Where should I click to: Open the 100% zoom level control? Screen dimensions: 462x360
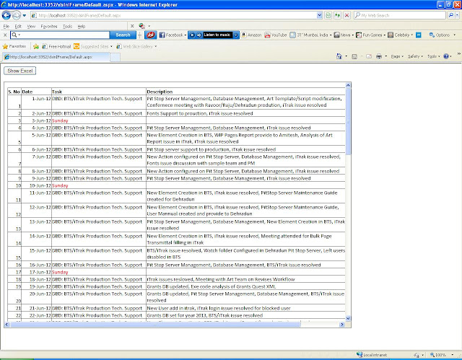point(440,355)
